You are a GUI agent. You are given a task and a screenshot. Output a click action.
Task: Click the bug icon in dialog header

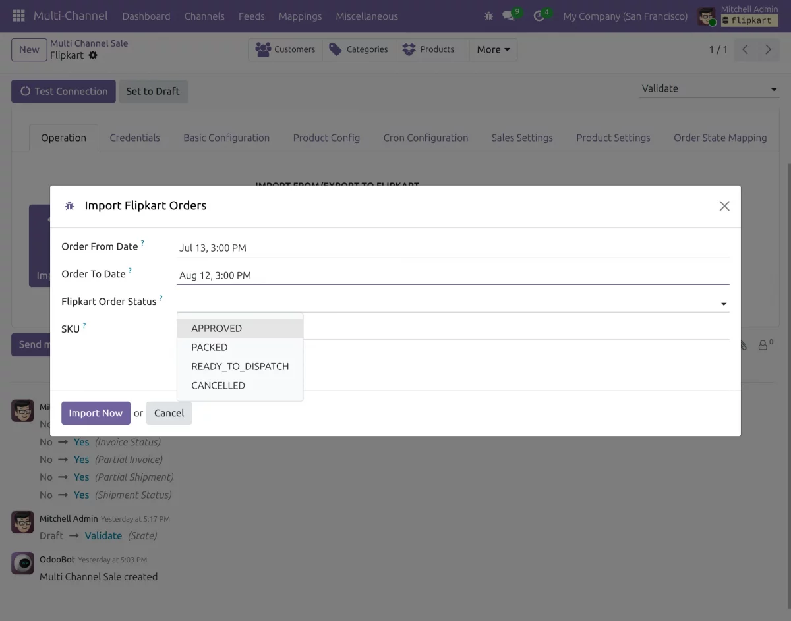(x=69, y=206)
